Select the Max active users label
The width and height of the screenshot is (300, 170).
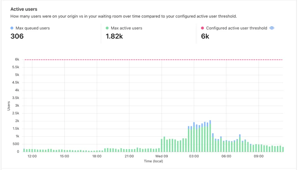pyautogui.click(x=126, y=28)
